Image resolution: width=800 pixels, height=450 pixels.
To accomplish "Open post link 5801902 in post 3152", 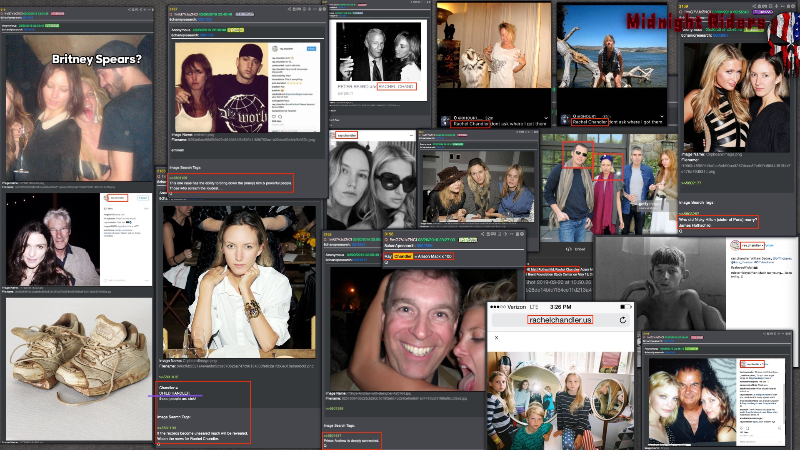I will coord(358,245).
